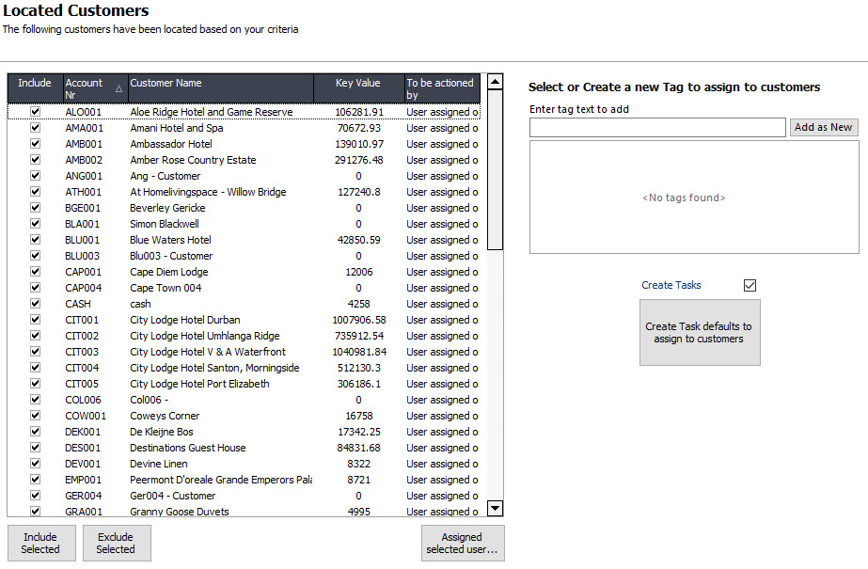Click Add as New tag button
868x569 pixels.
point(823,127)
